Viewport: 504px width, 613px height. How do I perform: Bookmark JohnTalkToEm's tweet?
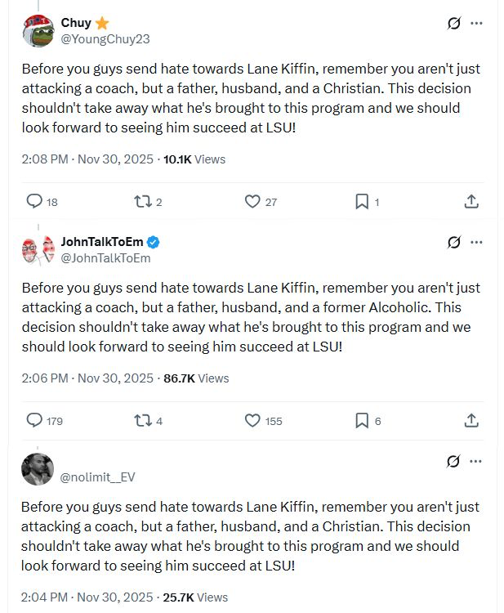tap(361, 420)
